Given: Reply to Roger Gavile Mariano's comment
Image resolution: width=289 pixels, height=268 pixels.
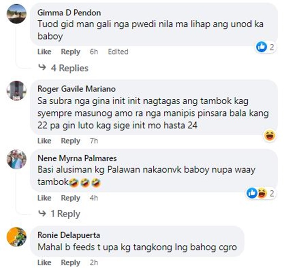Looking at the screenshot, I should pos(71,141).
